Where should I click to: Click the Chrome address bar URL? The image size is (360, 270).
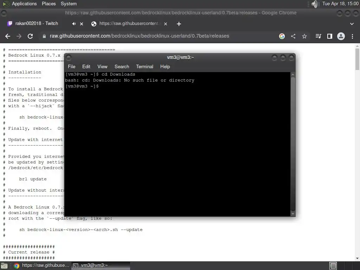[139, 36]
